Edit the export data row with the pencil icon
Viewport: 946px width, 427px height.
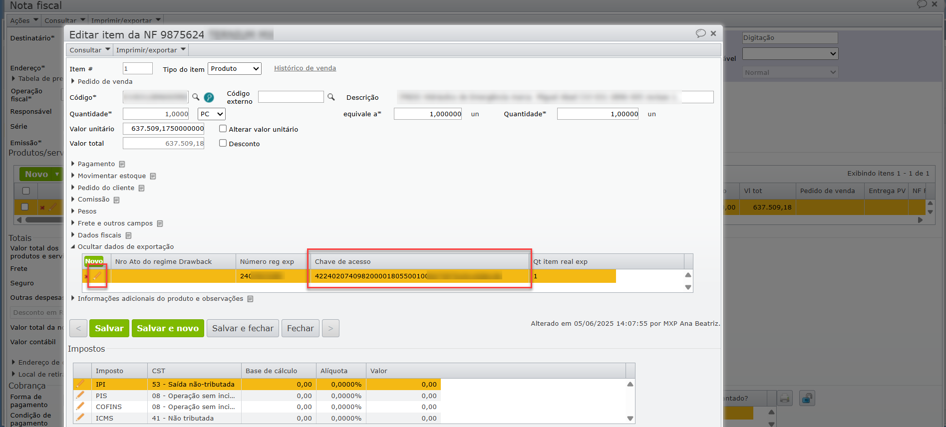click(97, 276)
